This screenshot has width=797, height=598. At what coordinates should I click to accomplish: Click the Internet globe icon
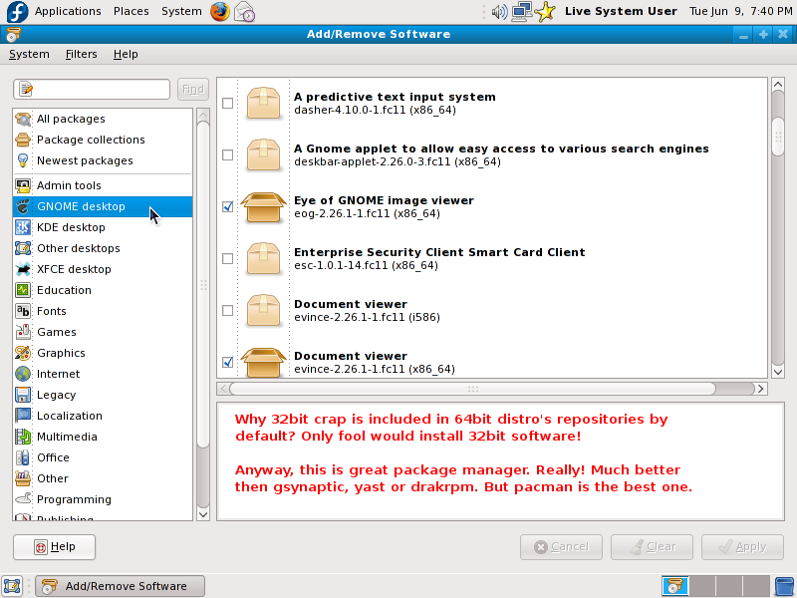pyautogui.click(x=23, y=374)
